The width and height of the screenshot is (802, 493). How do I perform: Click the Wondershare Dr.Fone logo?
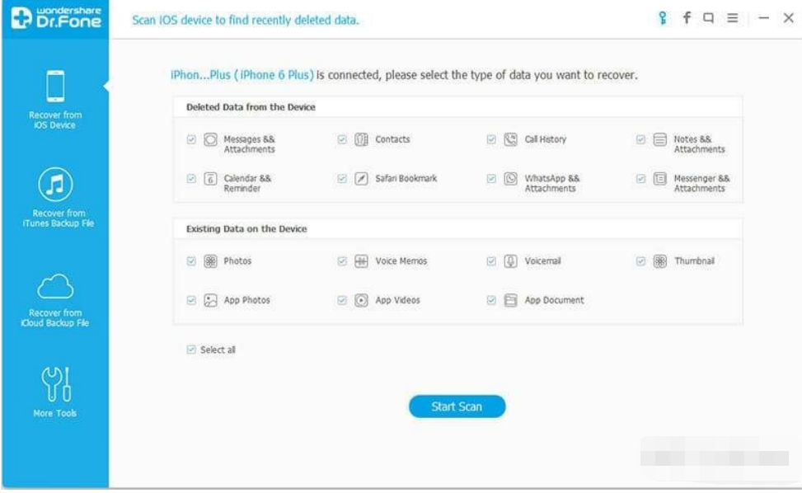[x=55, y=19]
